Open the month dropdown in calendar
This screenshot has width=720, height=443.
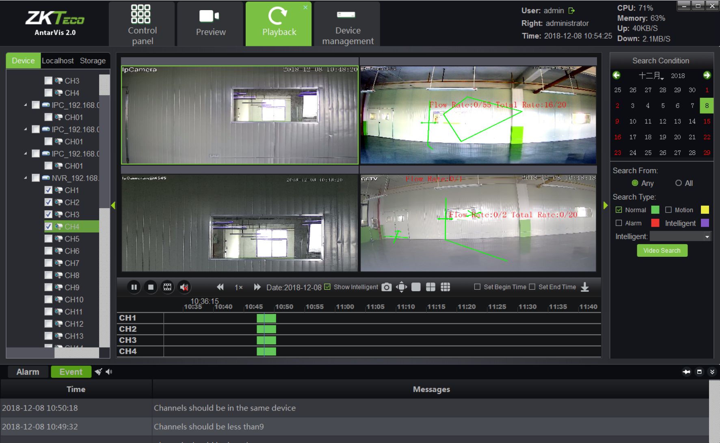651,76
